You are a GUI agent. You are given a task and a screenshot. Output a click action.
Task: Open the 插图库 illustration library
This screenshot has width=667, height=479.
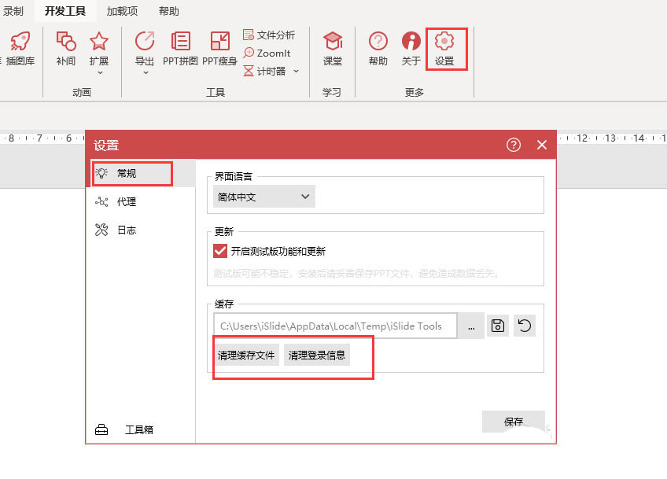point(20,49)
